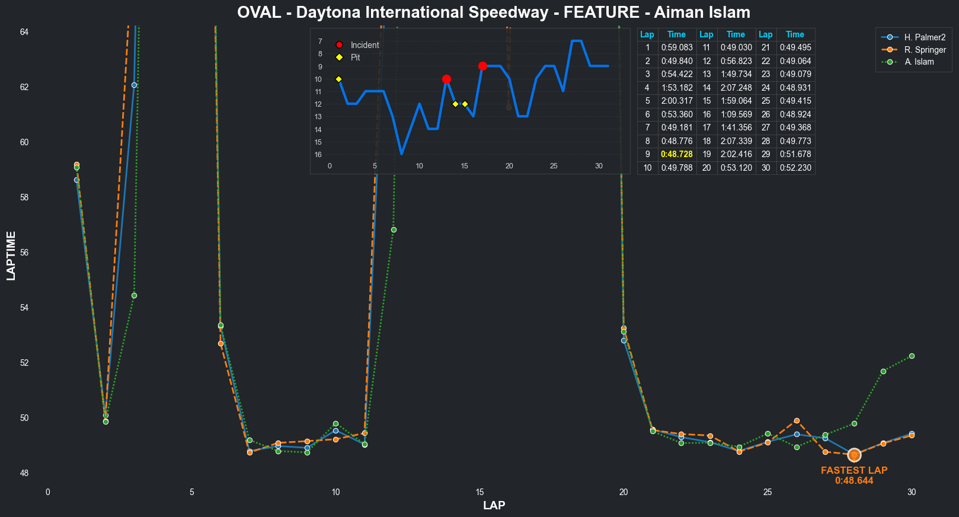Viewport: 959px width, 517px height.
Task: Click the pit diamond at lap 15
Action: [465, 104]
